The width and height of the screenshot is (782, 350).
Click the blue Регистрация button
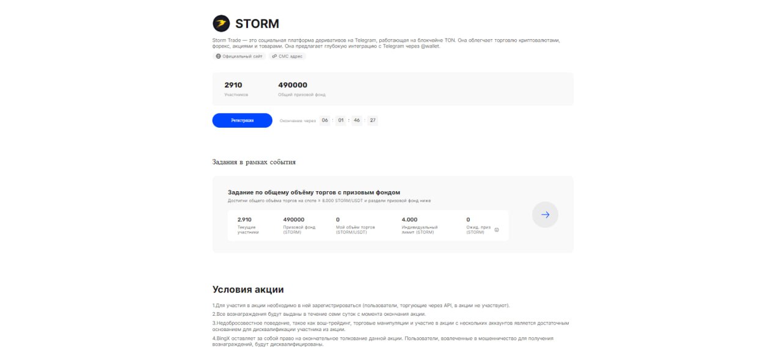click(243, 120)
